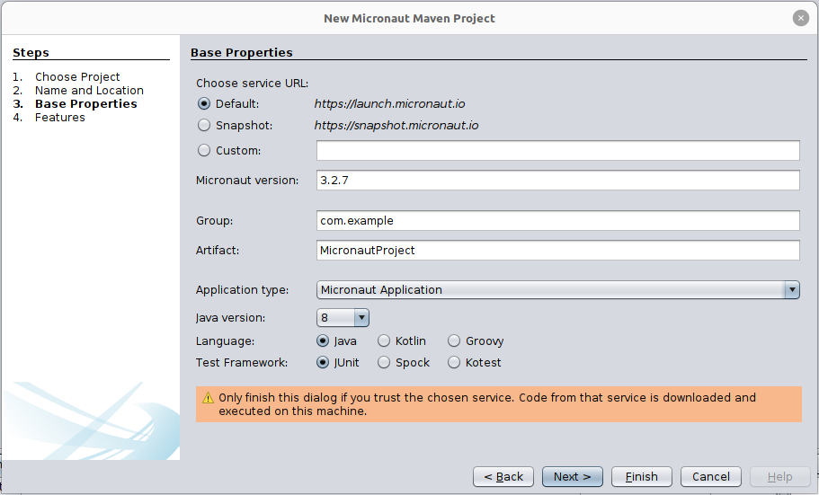
Task: Choose Kotest as test framework
Action: [454, 362]
